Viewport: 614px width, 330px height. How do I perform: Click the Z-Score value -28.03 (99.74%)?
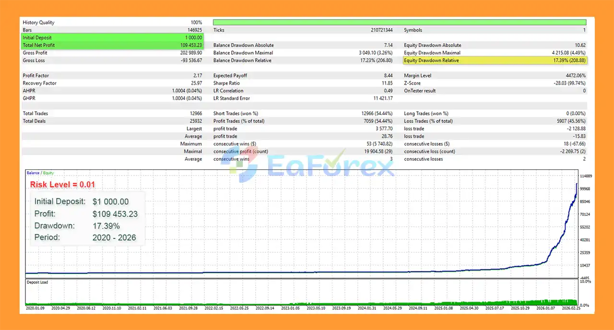click(565, 83)
